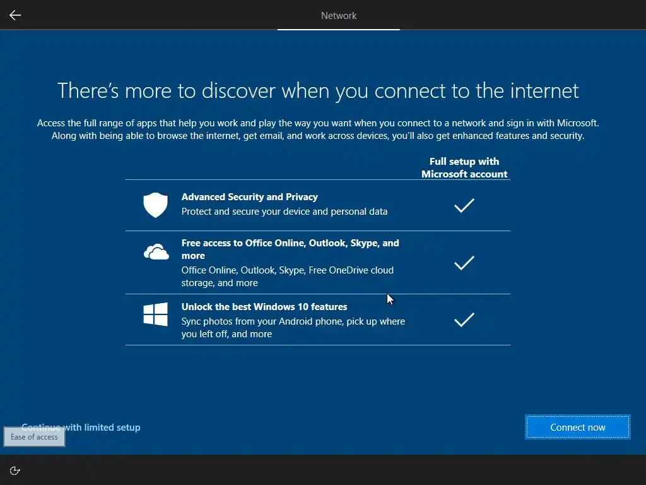This screenshot has height=485, width=646.
Task: Open the Ease of access icon
Action: coord(15,470)
